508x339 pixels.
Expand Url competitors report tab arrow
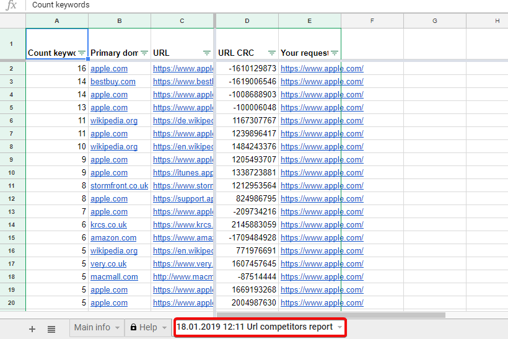pyautogui.click(x=339, y=327)
